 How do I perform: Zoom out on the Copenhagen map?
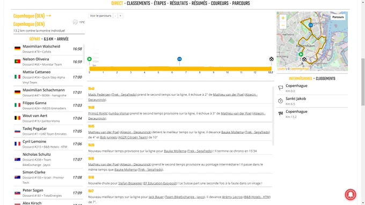(x=283, y=25)
